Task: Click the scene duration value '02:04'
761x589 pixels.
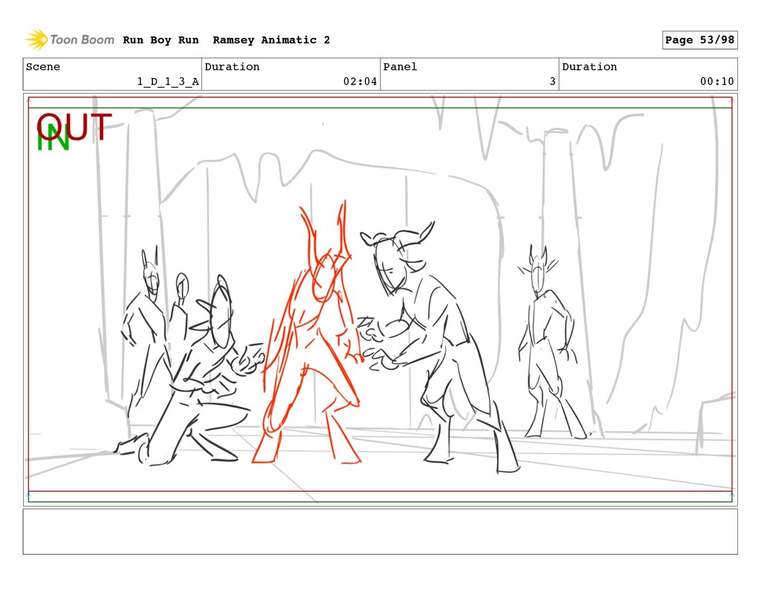Action: [360, 82]
